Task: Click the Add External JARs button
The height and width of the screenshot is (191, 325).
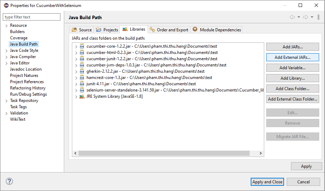Action: 292,57
